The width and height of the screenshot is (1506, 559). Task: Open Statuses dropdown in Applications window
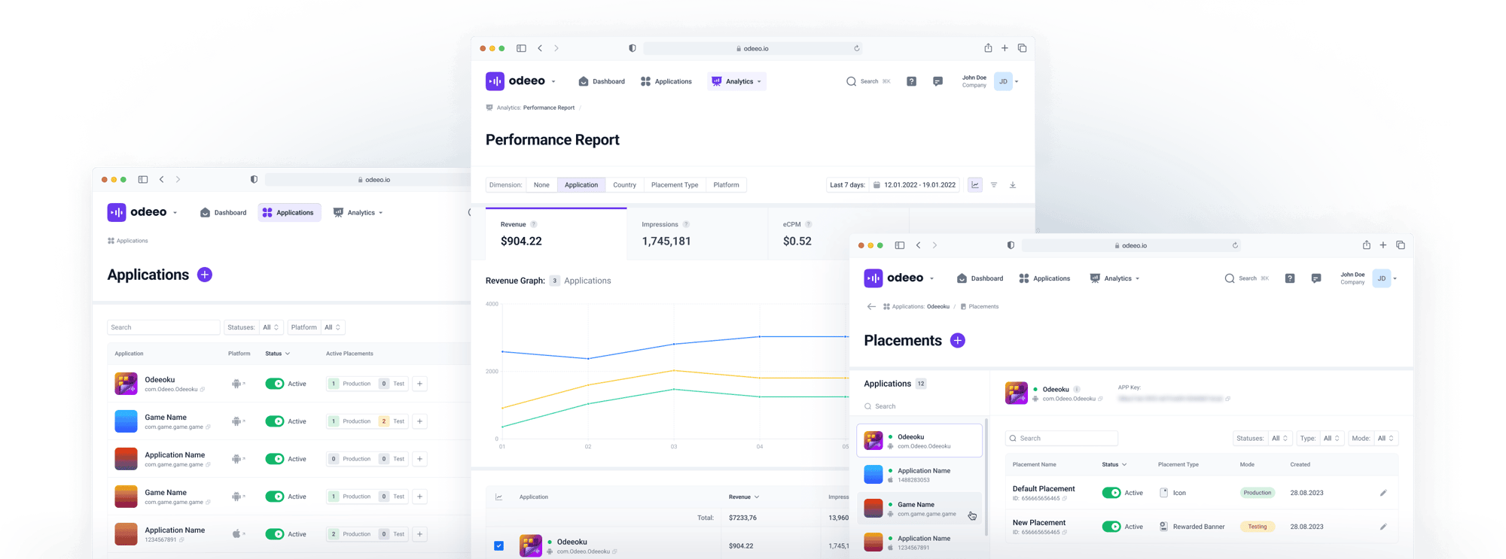click(271, 327)
